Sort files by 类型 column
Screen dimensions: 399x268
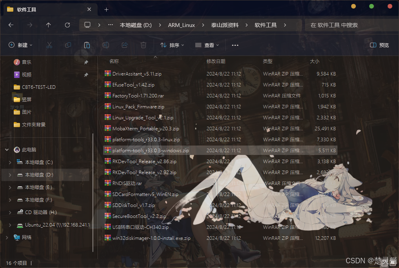[x=267, y=61]
